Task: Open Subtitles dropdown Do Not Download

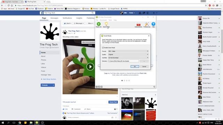Action: point(128,58)
